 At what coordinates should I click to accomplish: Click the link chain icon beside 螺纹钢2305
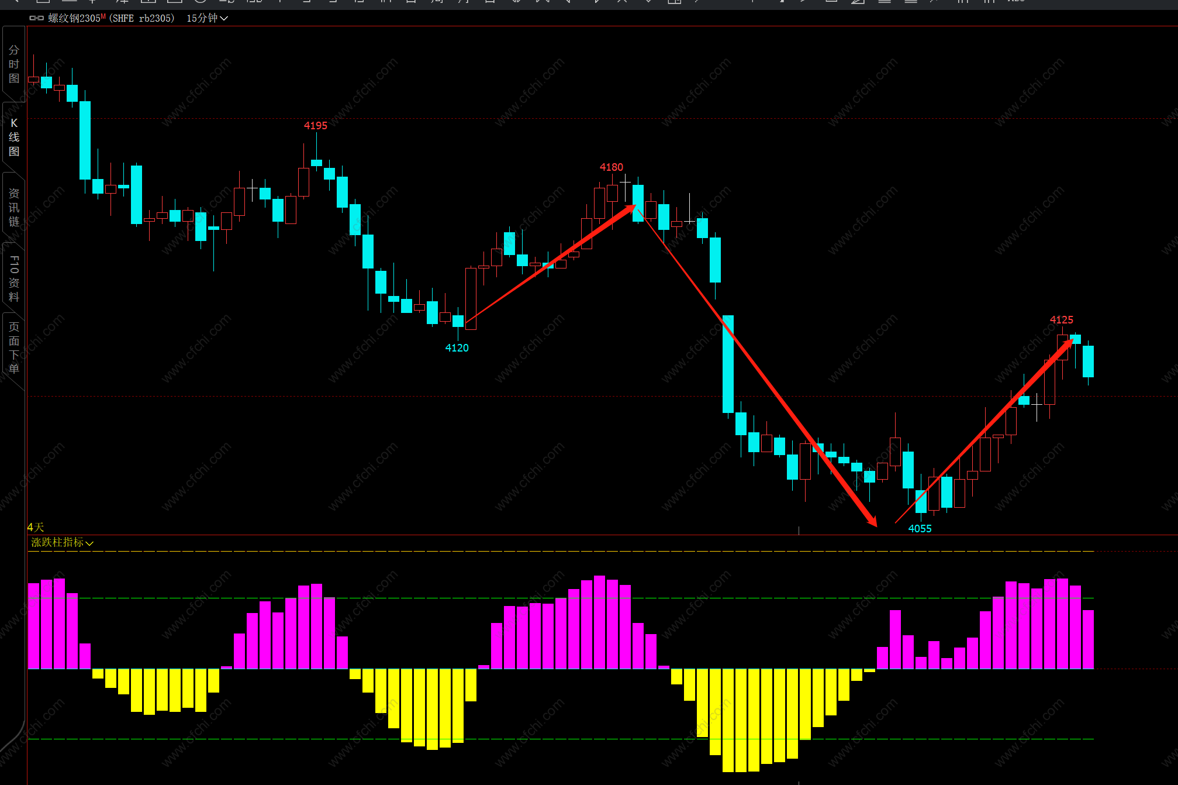pos(36,18)
